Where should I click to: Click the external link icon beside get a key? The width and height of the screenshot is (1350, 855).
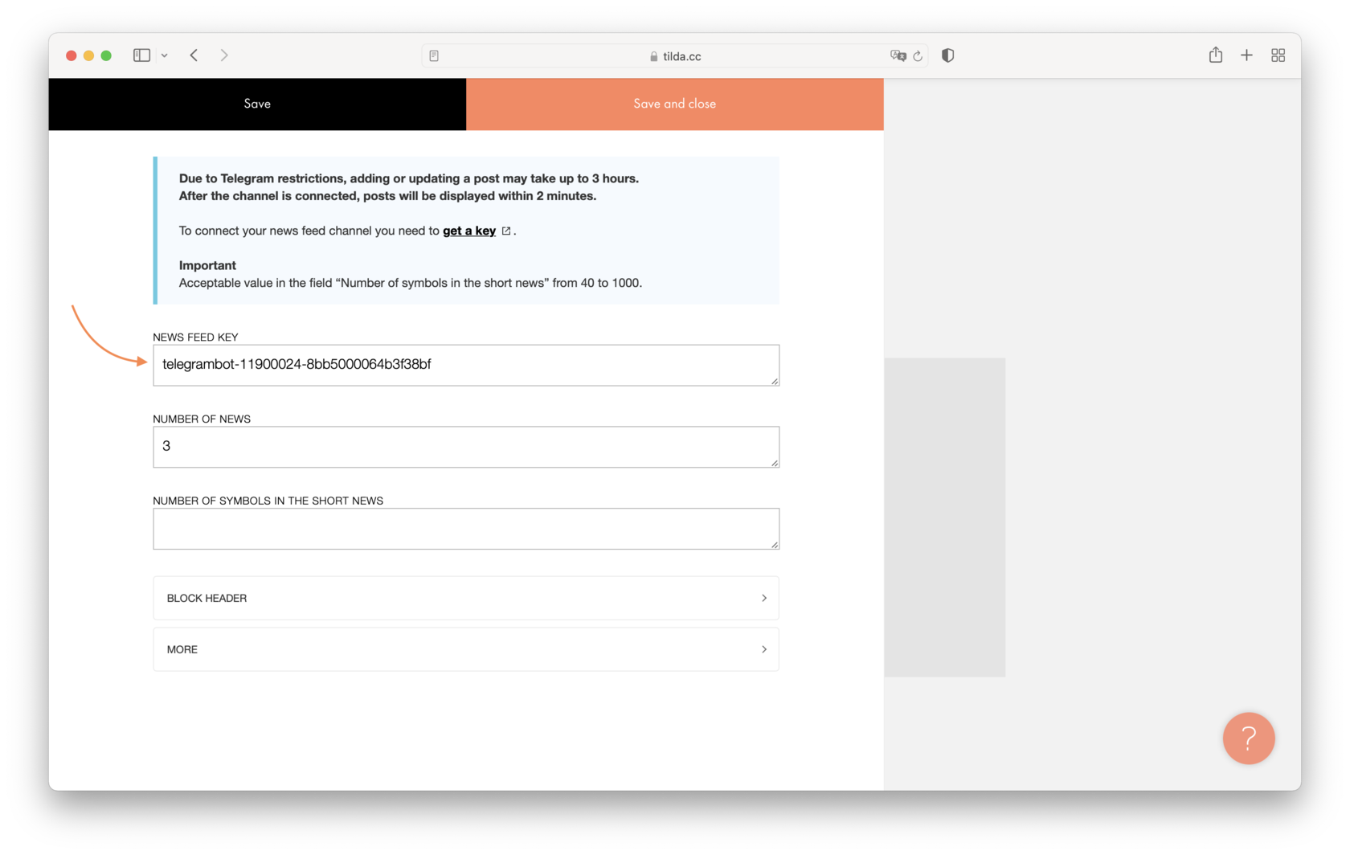(x=506, y=230)
